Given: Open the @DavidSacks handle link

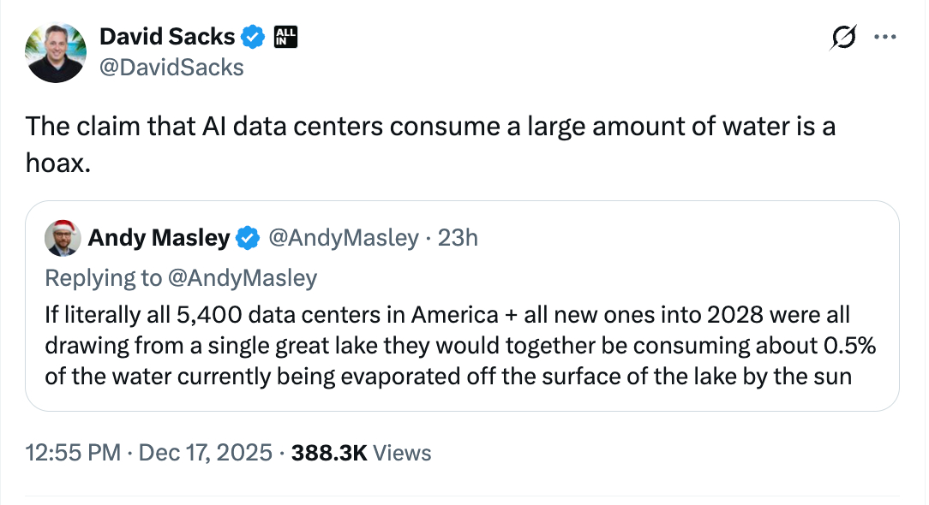Looking at the screenshot, I should [x=172, y=67].
